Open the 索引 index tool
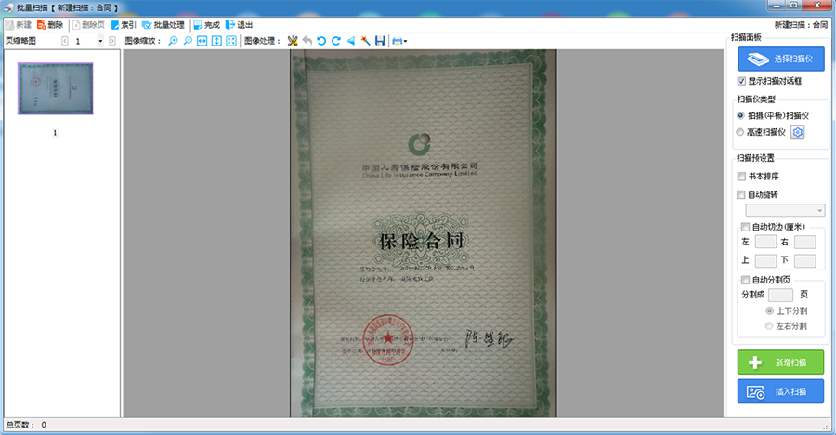 pos(124,25)
